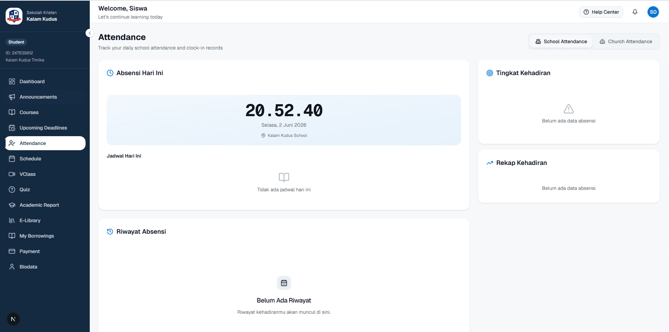Select Attendance in the sidebar
This screenshot has height=332, width=669.
(45, 143)
